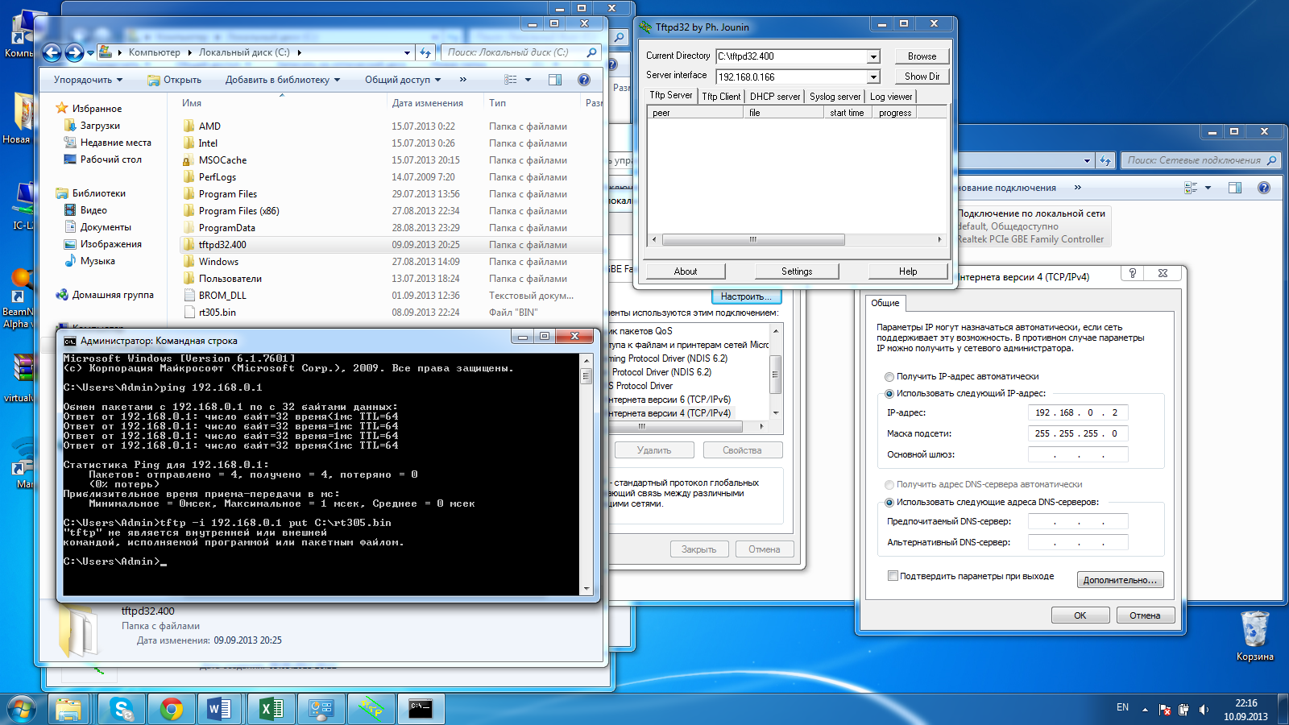Enable validate settings upon exit checkbox
This screenshot has height=725, width=1289.
pos(893,576)
